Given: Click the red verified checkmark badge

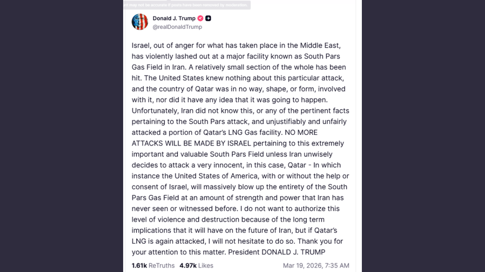Looking at the screenshot, I should 200,18.
